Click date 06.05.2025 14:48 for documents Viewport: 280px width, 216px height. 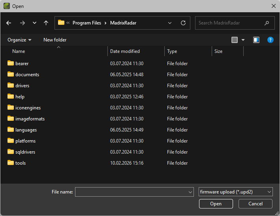pos(127,75)
